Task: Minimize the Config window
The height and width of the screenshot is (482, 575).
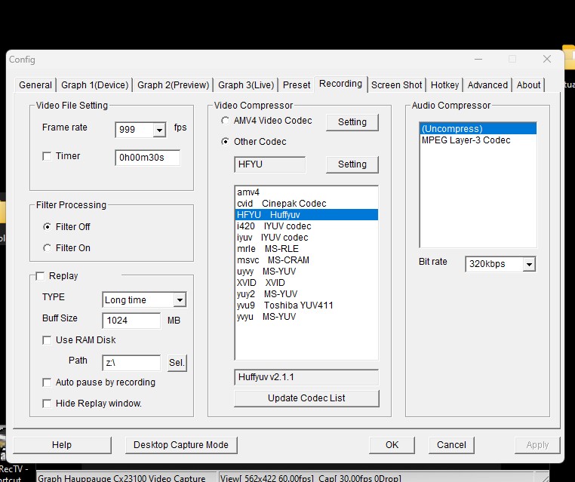Action: pos(478,59)
